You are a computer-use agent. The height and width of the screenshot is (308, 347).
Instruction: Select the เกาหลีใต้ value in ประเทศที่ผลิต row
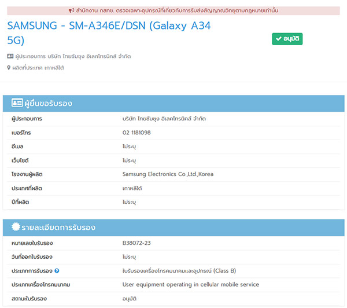(132, 188)
